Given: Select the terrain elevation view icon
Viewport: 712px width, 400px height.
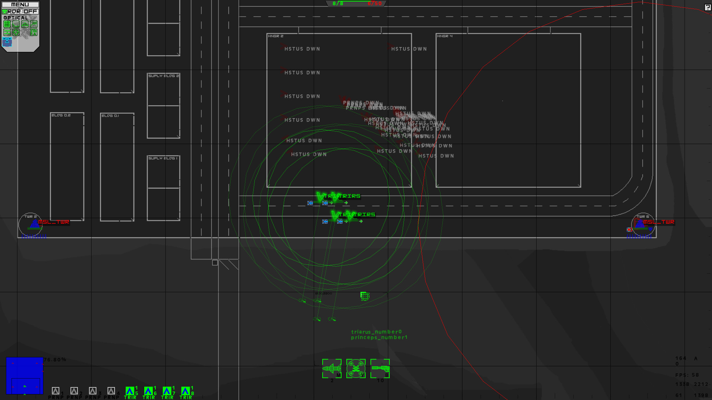Looking at the screenshot, I should pyautogui.click(x=24, y=24).
